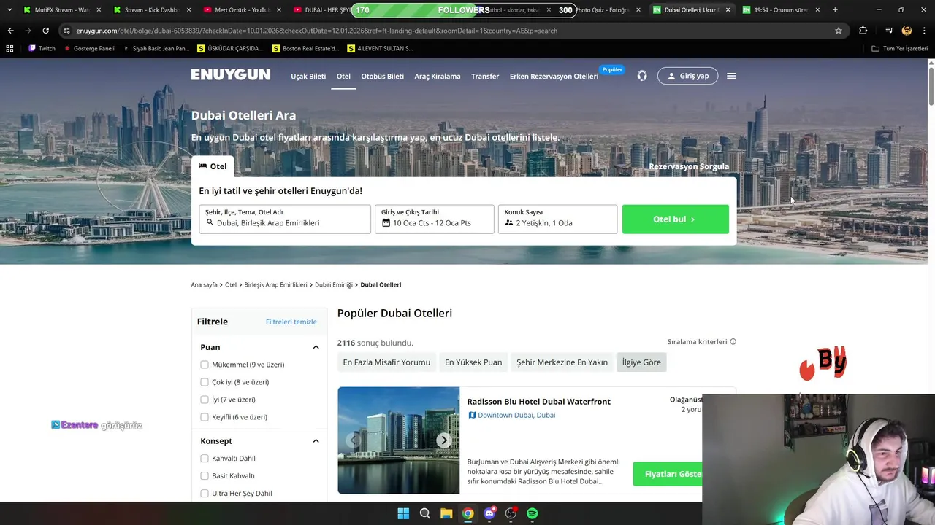Image resolution: width=935 pixels, height=525 pixels.
Task: Open Discord from the taskbar
Action: (489, 513)
